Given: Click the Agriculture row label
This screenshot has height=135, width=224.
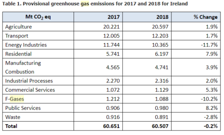Looking at the screenshot, I should pos(19,27).
